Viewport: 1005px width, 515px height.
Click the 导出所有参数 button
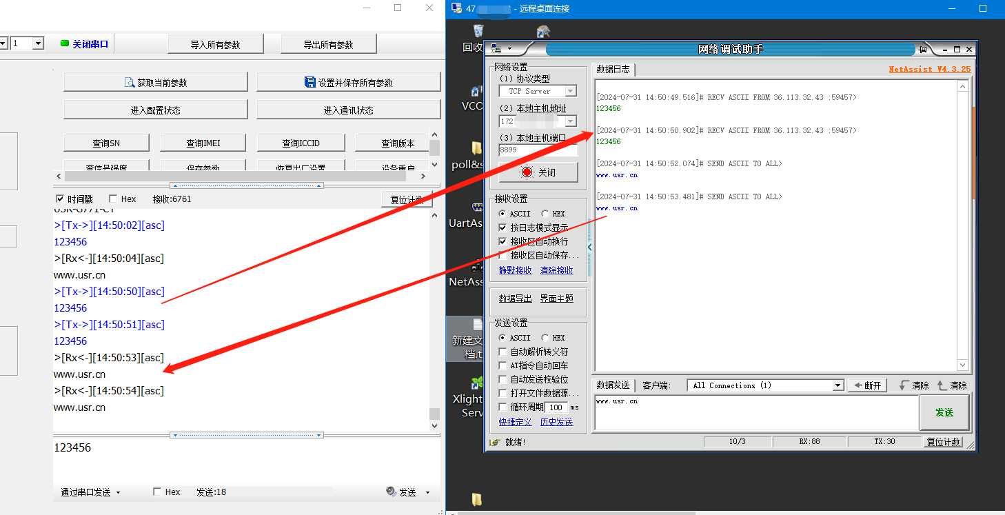click(x=329, y=45)
